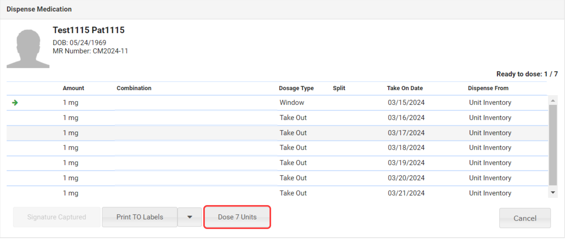Click the patient avatar silhouette
The image size is (565, 239).
click(x=28, y=47)
